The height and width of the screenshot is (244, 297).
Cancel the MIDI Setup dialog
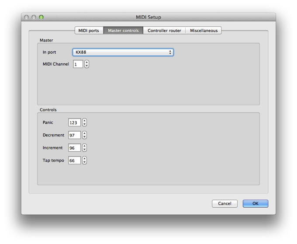224,204
